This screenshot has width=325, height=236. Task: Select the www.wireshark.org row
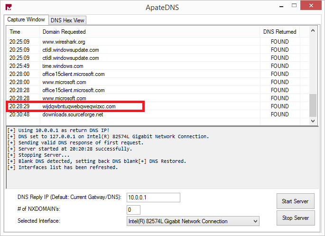[x=158, y=42]
